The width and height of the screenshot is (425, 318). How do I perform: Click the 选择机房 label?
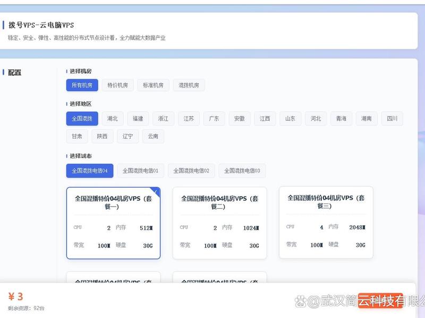click(81, 71)
